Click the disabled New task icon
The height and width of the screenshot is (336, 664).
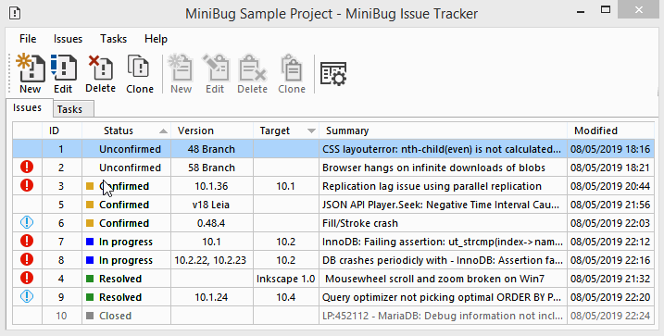[x=181, y=68]
